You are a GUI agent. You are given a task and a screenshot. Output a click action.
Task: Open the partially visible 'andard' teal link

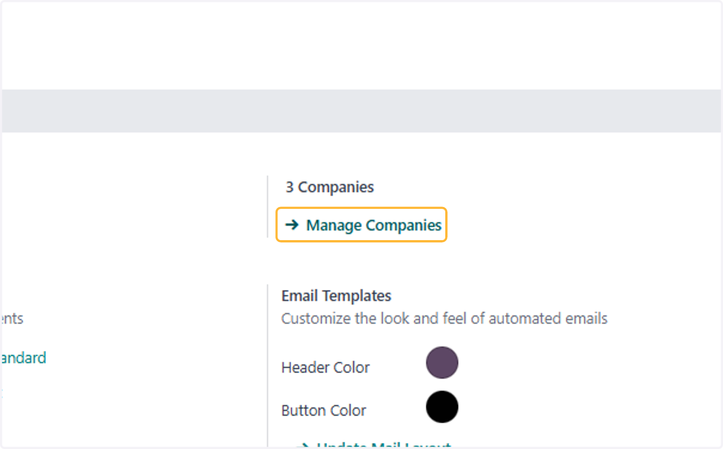(23, 358)
